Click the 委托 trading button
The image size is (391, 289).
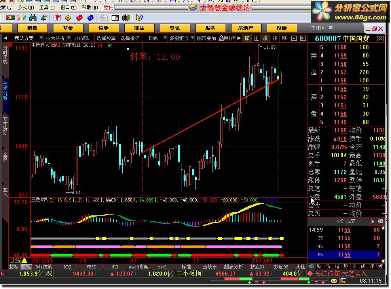(x=108, y=8)
